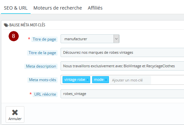This screenshot has width=184, height=125.
Task: Click the 'Meta description' label
Action: [x=41, y=66]
